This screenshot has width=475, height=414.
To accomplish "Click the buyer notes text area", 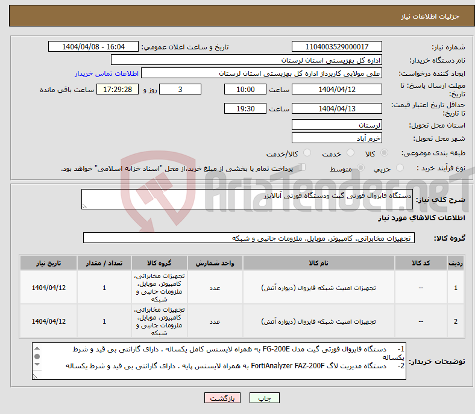I will click(219, 361).
